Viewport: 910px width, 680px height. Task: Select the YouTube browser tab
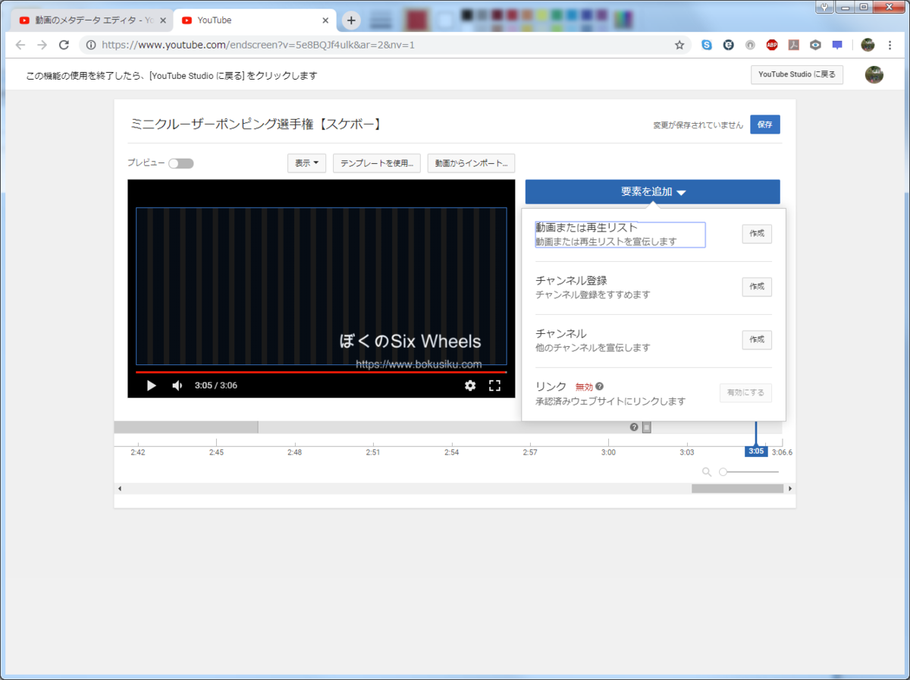click(x=254, y=20)
